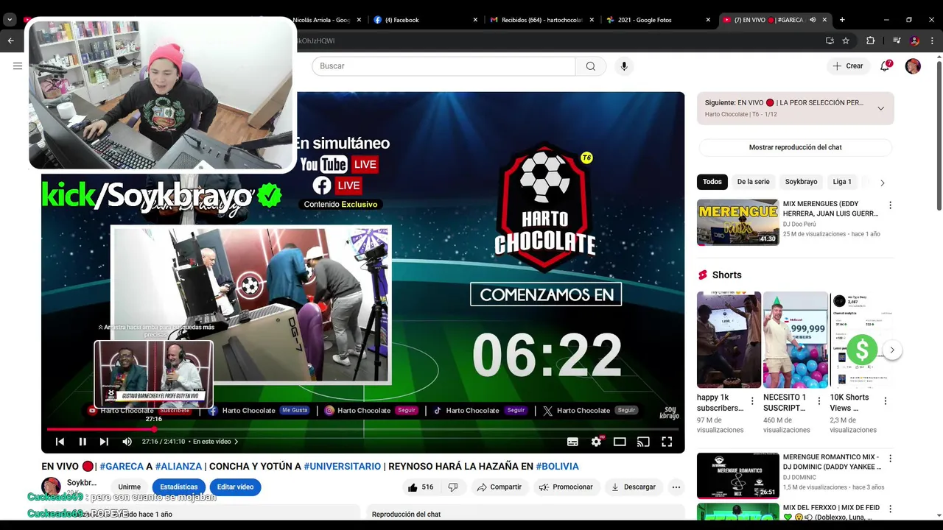The height and width of the screenshot is (530, 943).
Task: Select the Soykbrayo filter chip
Action: click(x=801, y=182)
